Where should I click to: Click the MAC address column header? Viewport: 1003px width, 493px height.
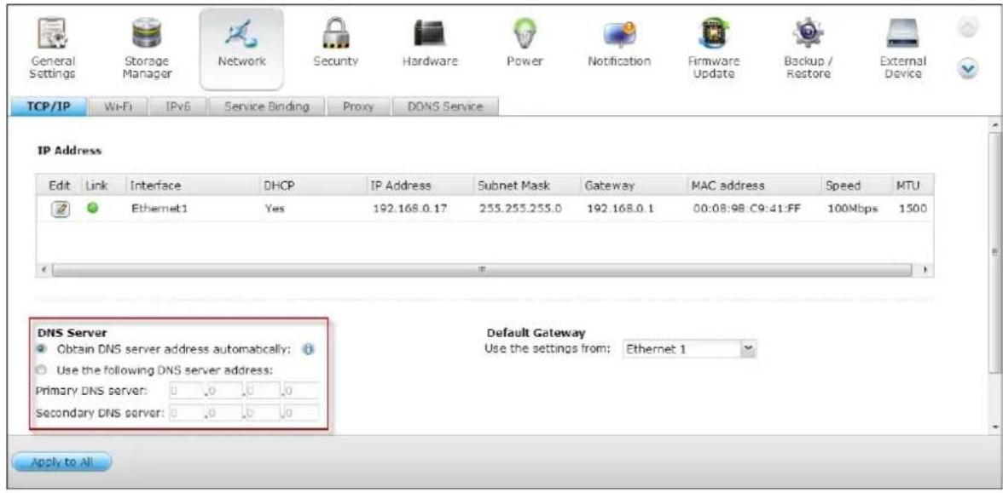coord(753,186)
